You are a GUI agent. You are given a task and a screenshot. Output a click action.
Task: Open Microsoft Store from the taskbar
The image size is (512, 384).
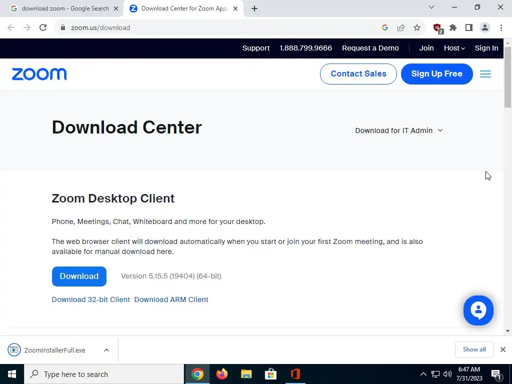[x=270, y=374]
